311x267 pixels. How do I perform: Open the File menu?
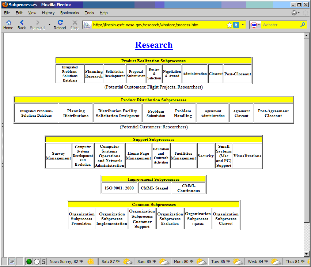7,13
